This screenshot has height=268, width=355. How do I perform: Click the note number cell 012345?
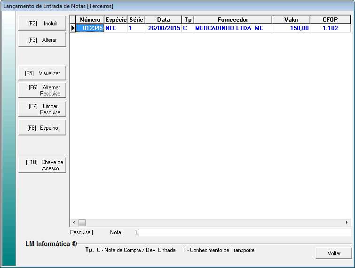90,28
